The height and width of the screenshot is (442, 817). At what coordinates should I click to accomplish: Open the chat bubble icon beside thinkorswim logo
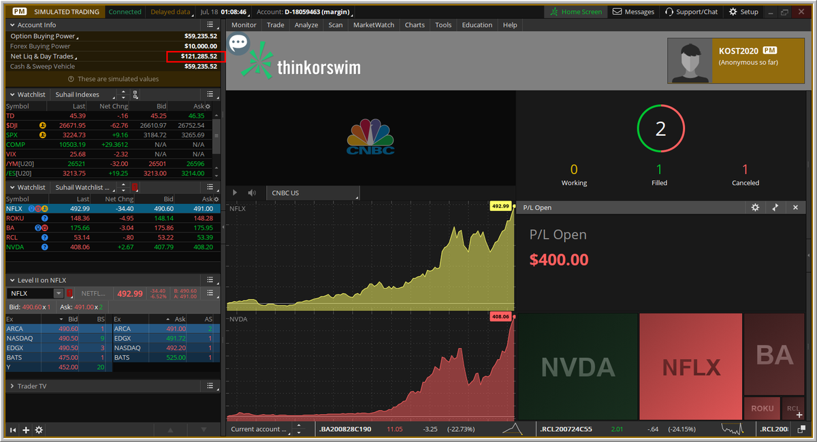pyautogui.click(x=238, y=44)
